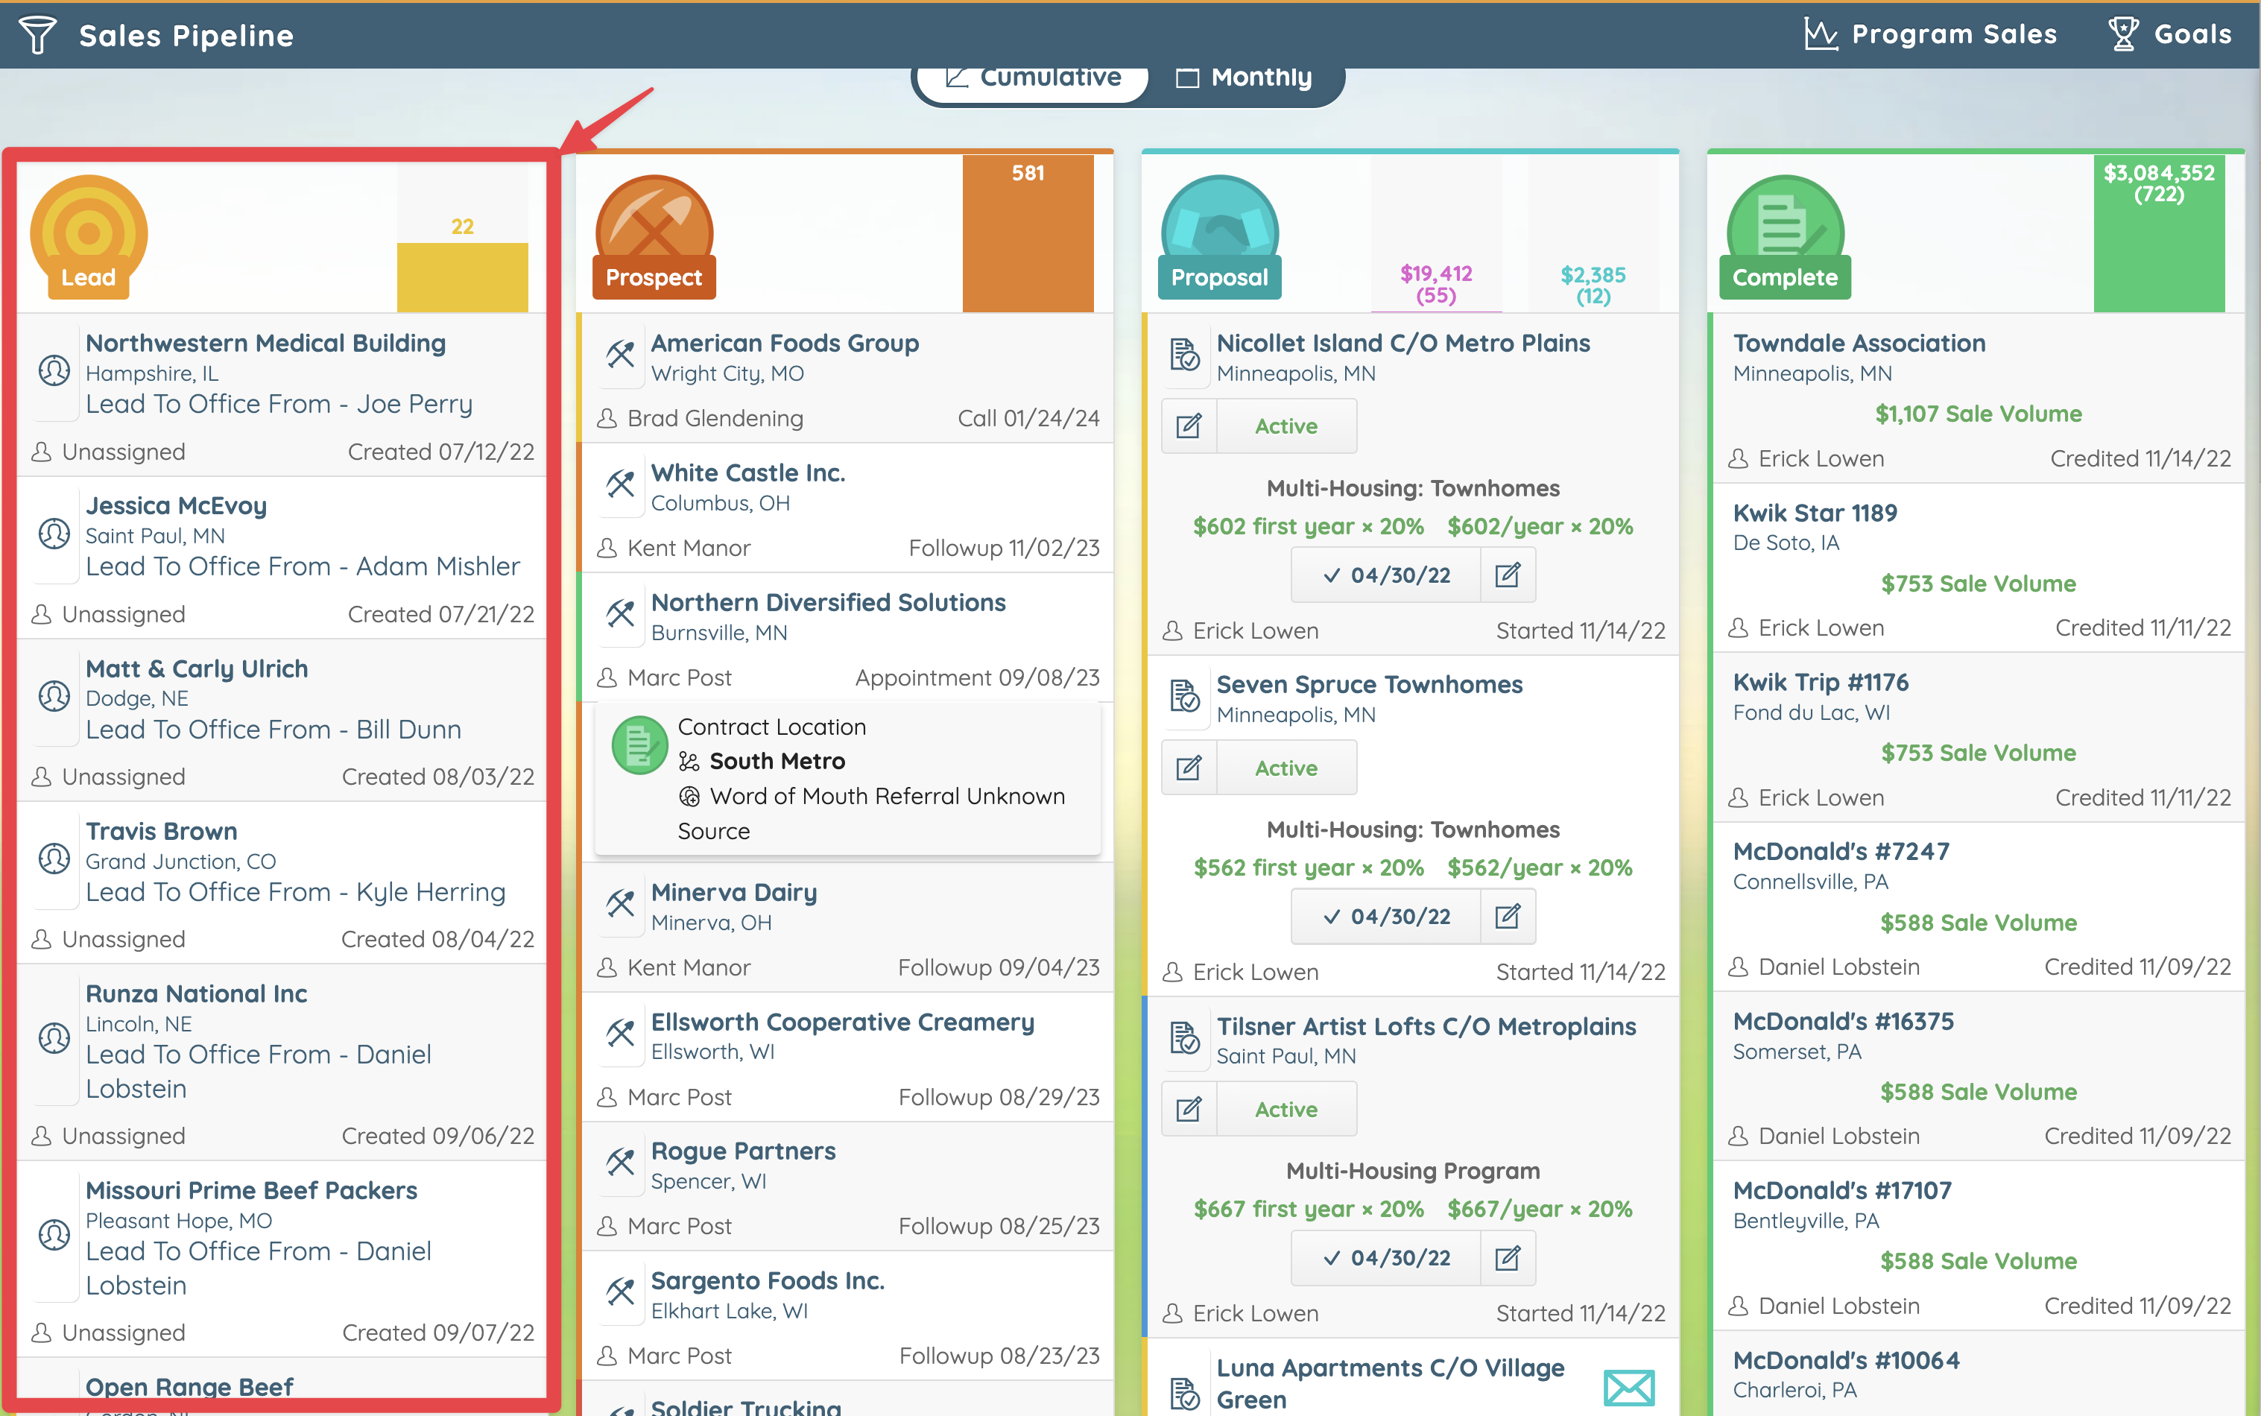Click the Active button on Nicollet Island
2261x1416 pixels.
coord(1286,426)
